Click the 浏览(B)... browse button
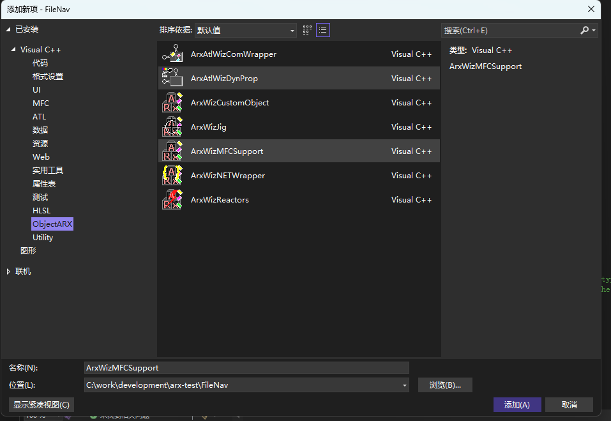This screenshot has width=611, height=421. (x=445, y=385)
